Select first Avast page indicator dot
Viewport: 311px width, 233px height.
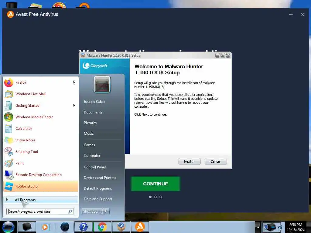[x=150, y=197]
